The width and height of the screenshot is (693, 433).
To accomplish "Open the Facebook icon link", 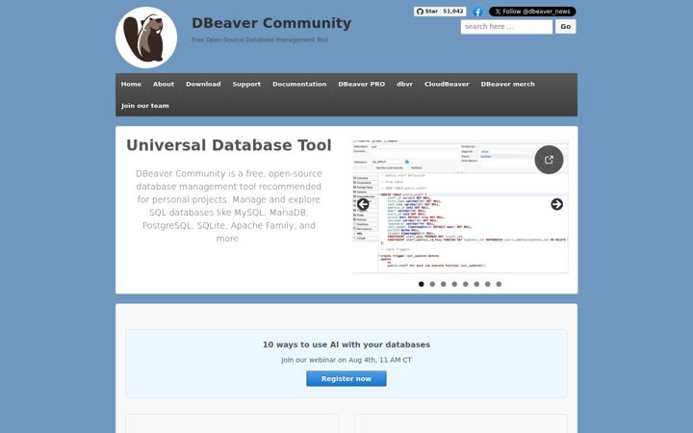I will tap(477, 12).
